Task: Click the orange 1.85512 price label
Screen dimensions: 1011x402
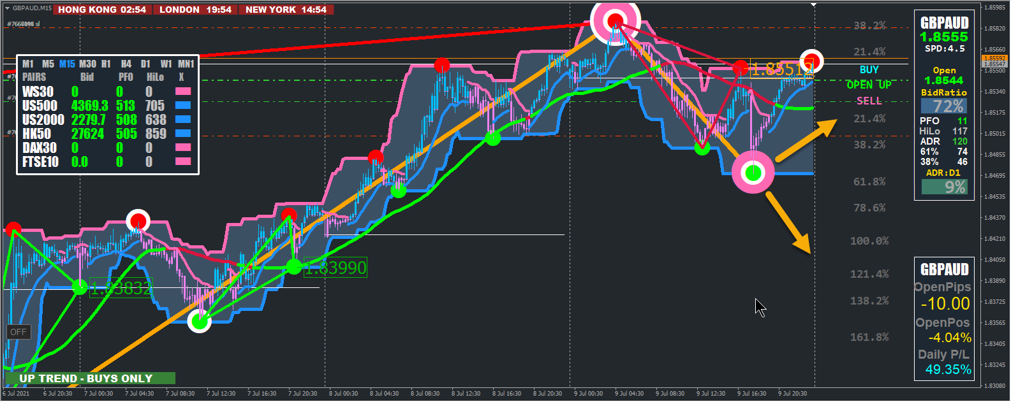Action: [781, 69]
